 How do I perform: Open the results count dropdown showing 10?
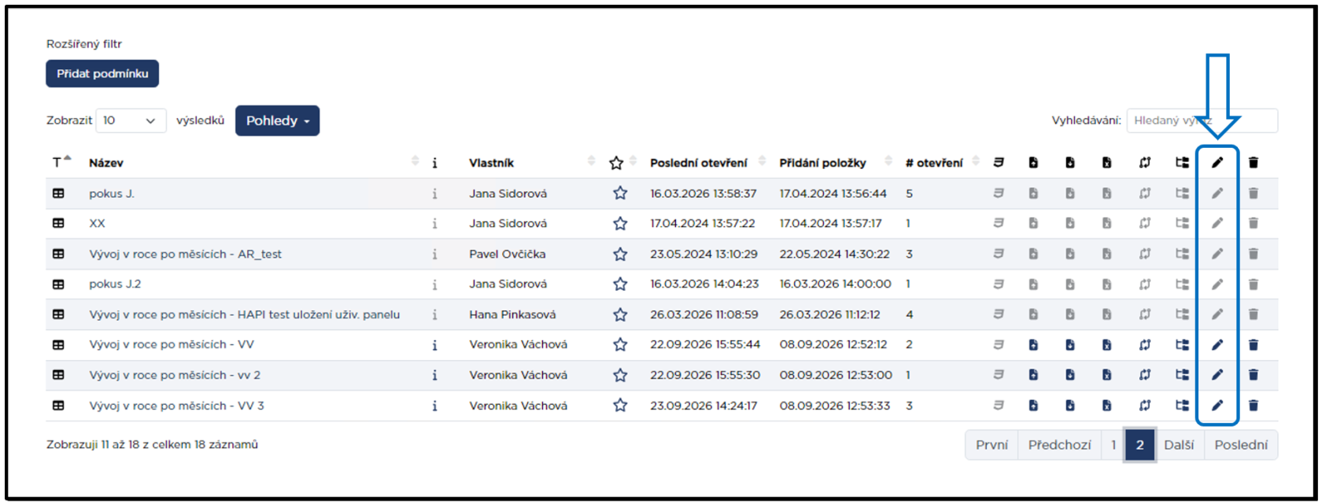click(x=131, y=120)
